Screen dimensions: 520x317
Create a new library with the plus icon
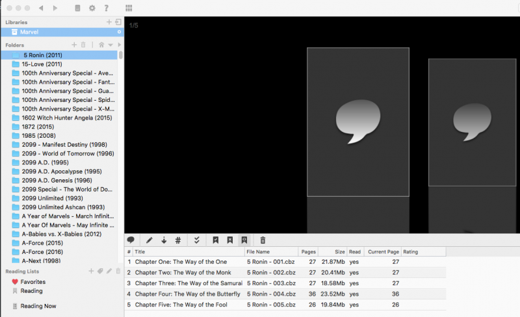[x=109, y=22]
